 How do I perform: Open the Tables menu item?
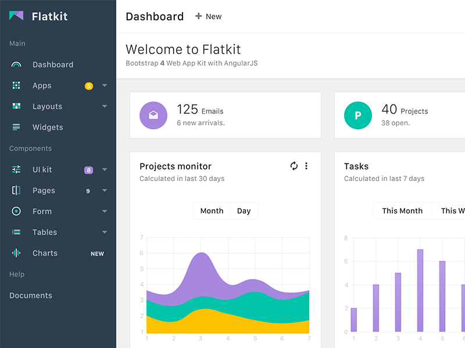45,232
